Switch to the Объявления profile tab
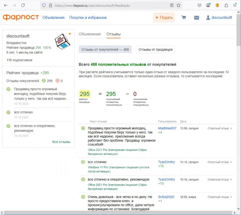 (x=90, y=34)
